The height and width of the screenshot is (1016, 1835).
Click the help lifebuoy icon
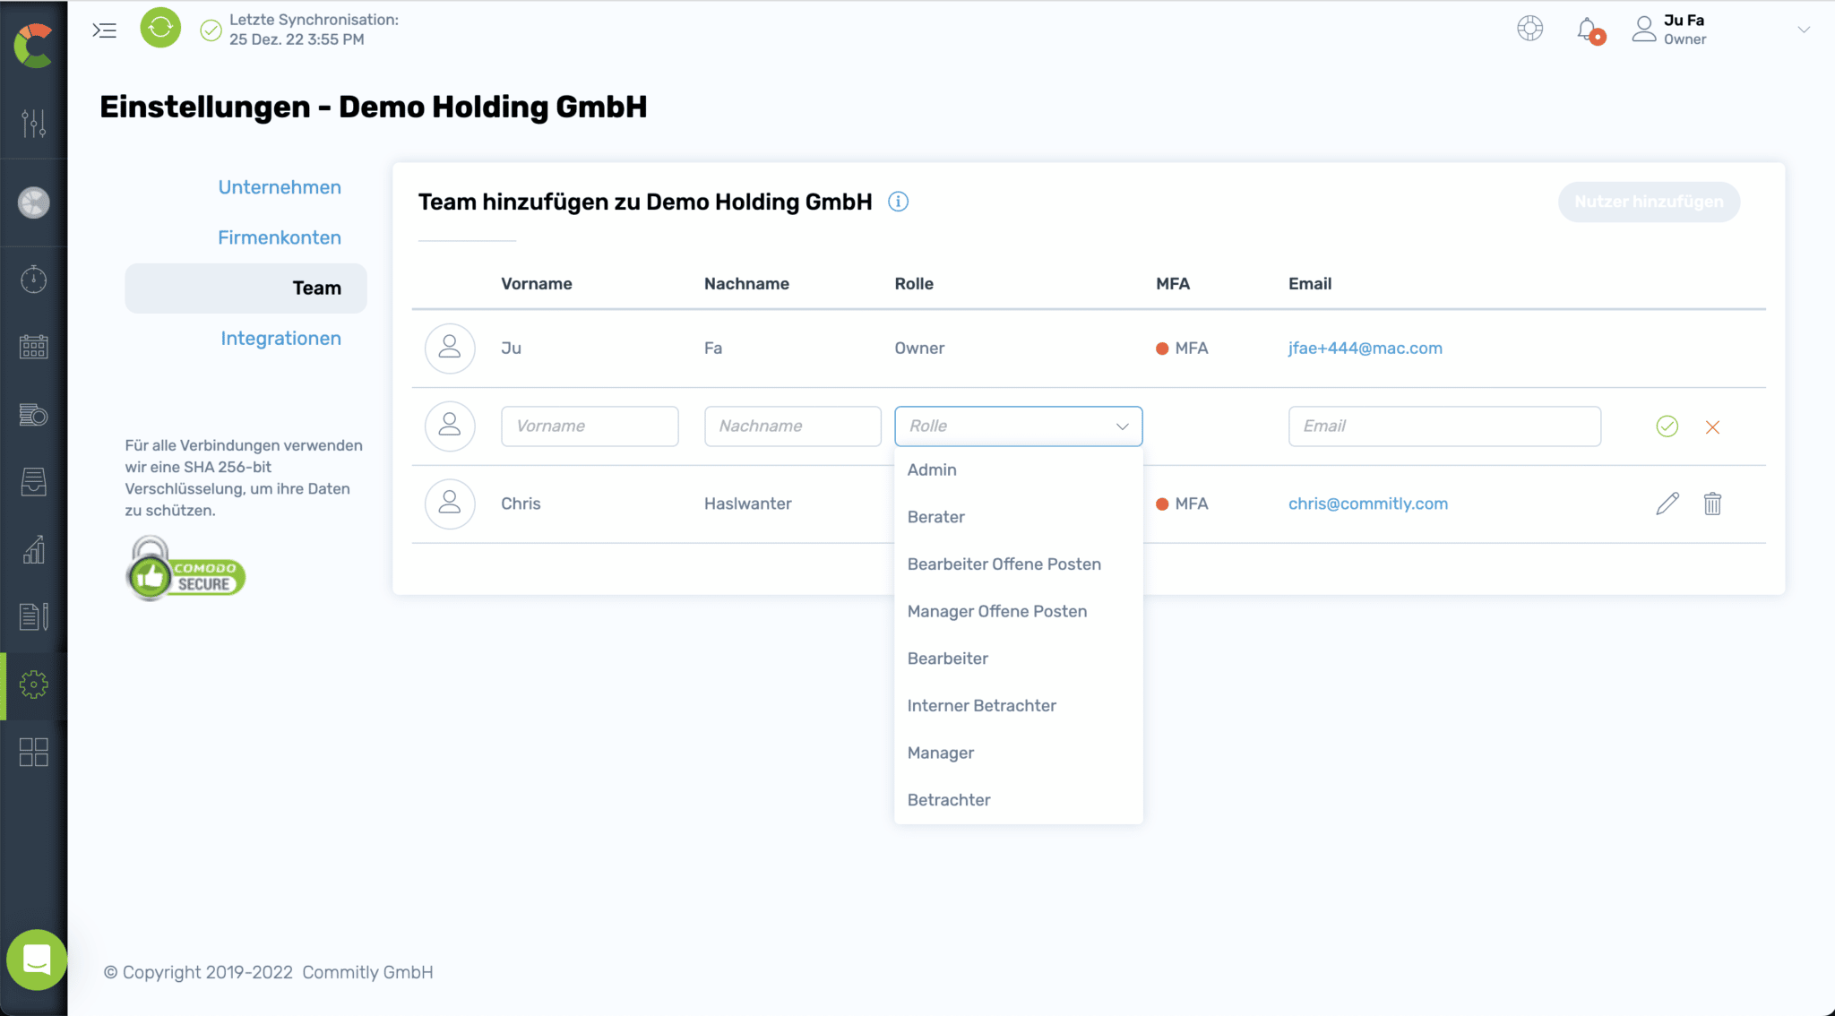1529,29
